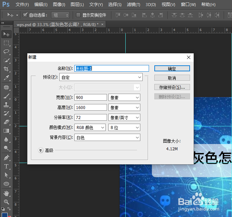
Task: Open the 窗口(W) menu
Action: tap(188, 5)
